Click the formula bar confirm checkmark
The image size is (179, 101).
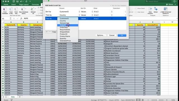(x=17, y=18)
